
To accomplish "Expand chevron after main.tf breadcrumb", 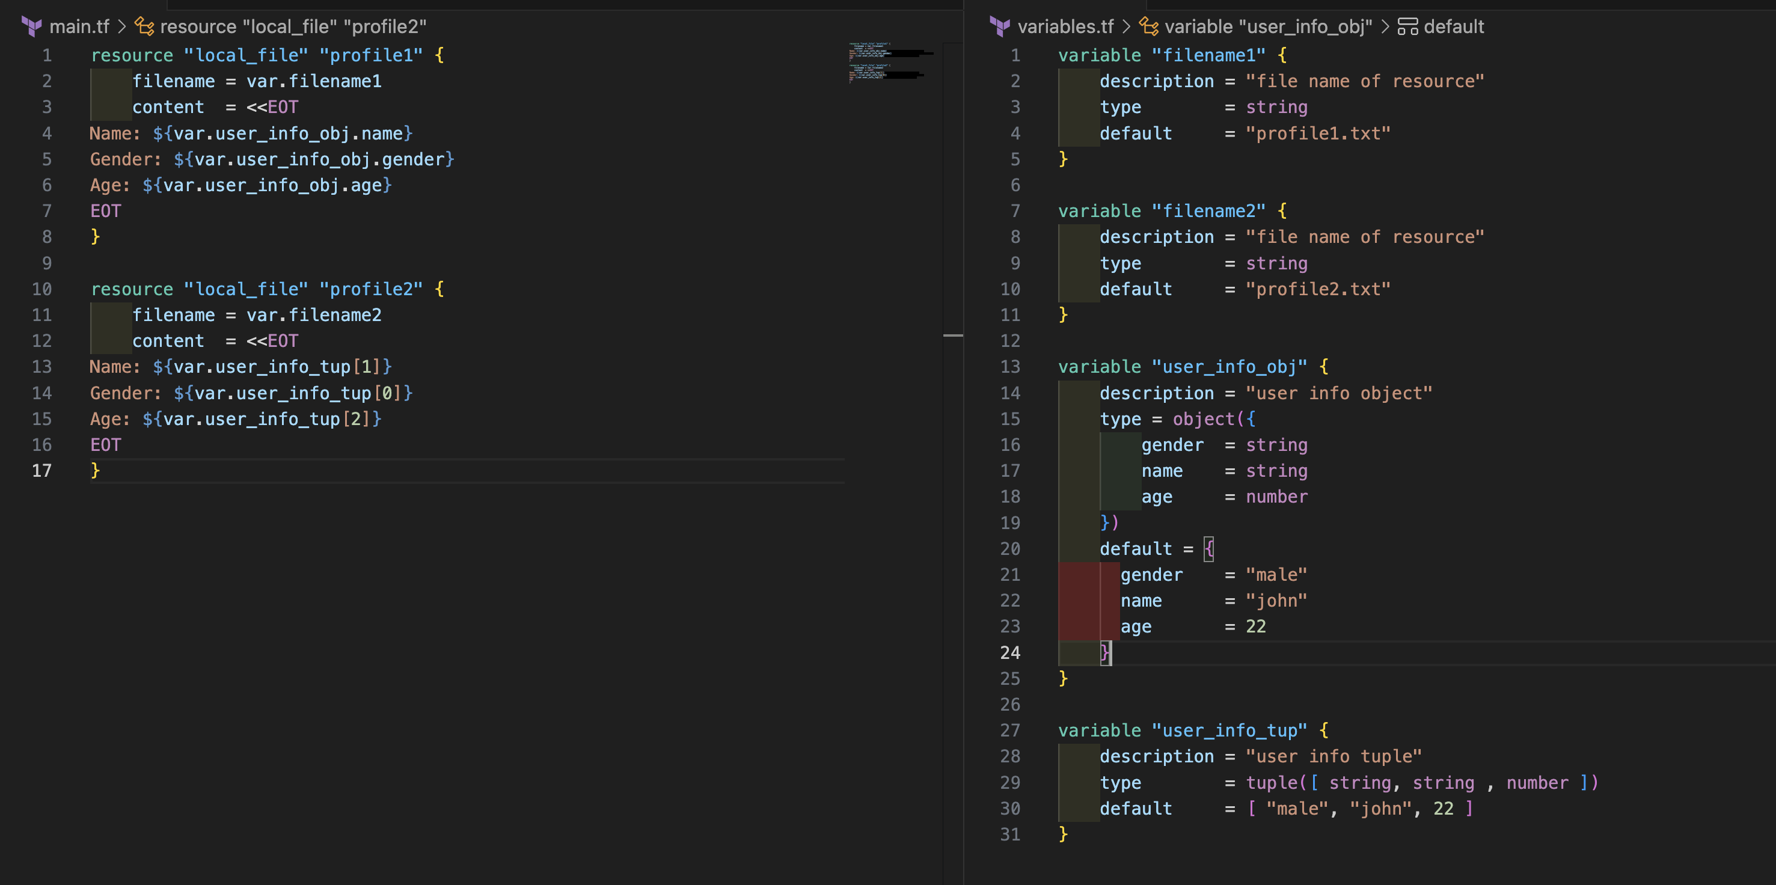I will [122, 26].
